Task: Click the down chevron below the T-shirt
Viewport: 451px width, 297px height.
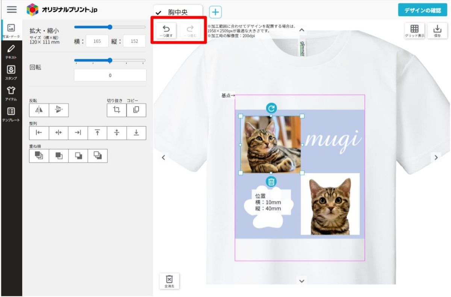Action: pos(302,280)
